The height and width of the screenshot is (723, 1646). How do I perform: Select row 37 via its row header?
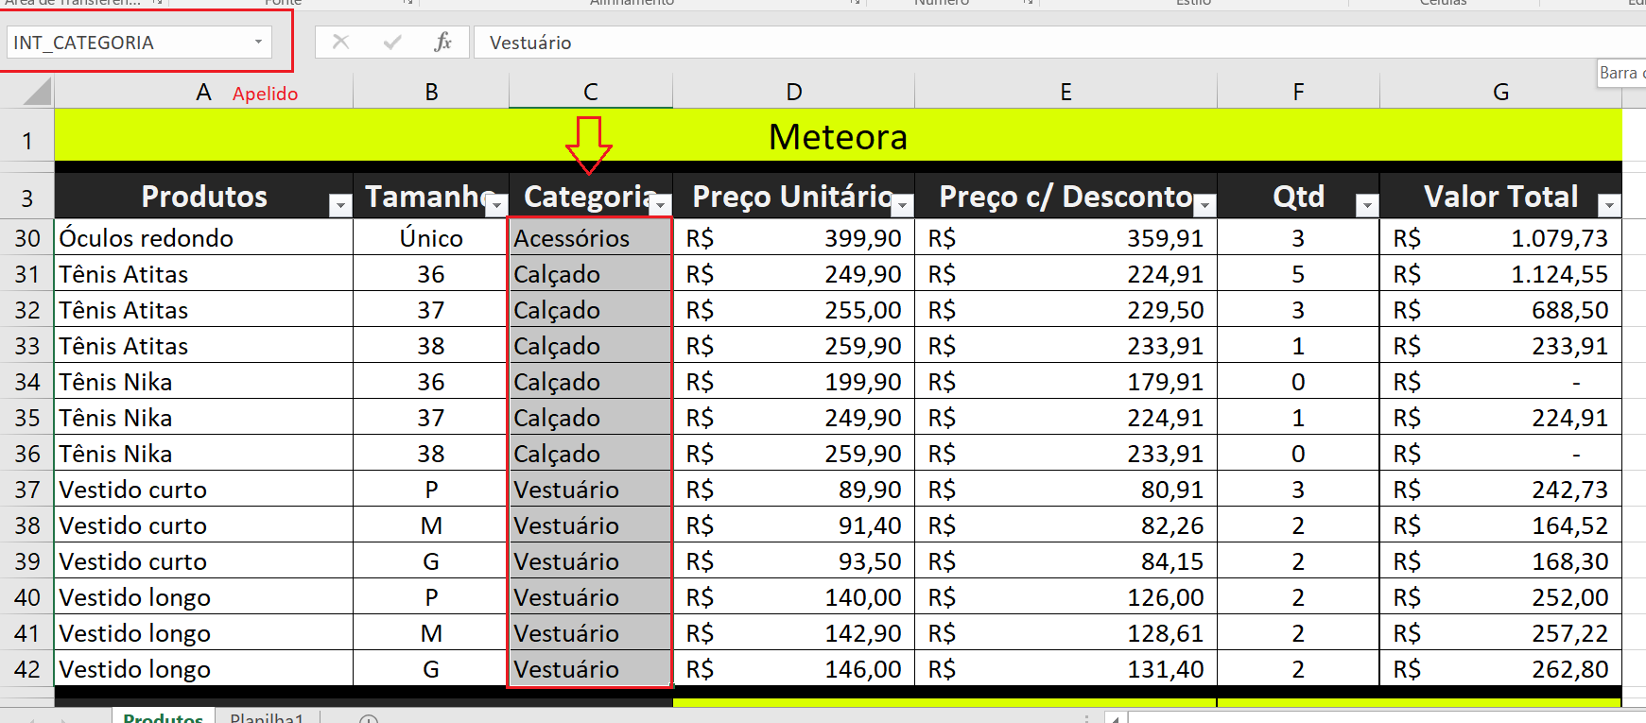[27, 490]
